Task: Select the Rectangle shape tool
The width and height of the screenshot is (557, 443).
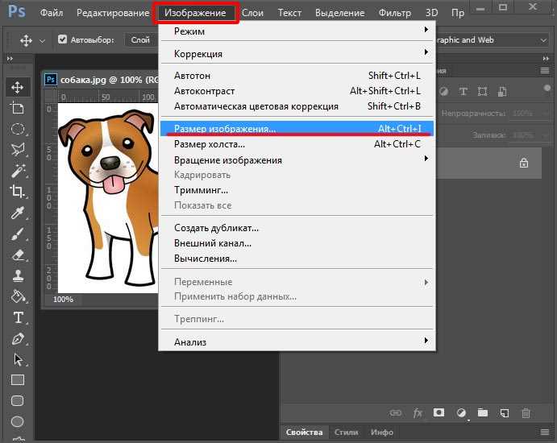Action: click(18, 380)
